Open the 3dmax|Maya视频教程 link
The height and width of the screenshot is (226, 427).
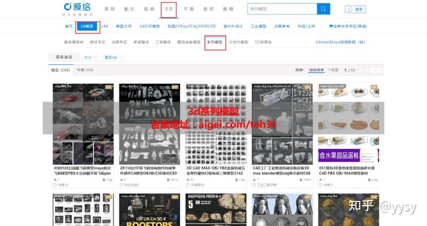[x=340, y=42]
